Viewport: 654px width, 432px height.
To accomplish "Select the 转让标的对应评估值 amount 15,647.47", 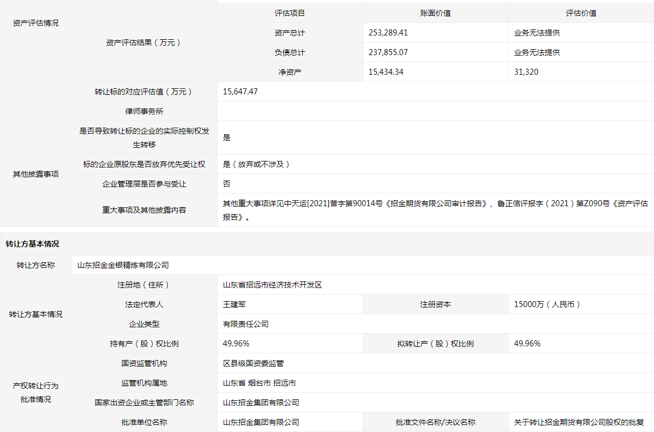I will [240, 91].
